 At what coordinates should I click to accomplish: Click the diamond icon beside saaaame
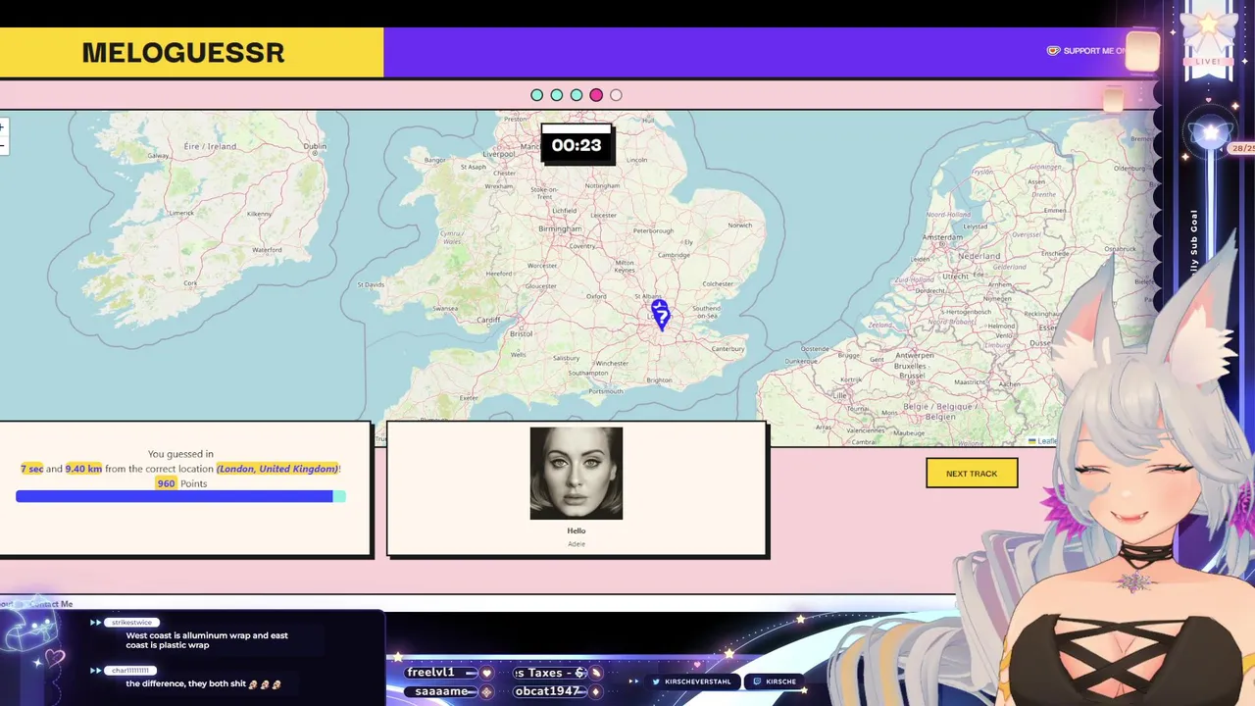486,691
